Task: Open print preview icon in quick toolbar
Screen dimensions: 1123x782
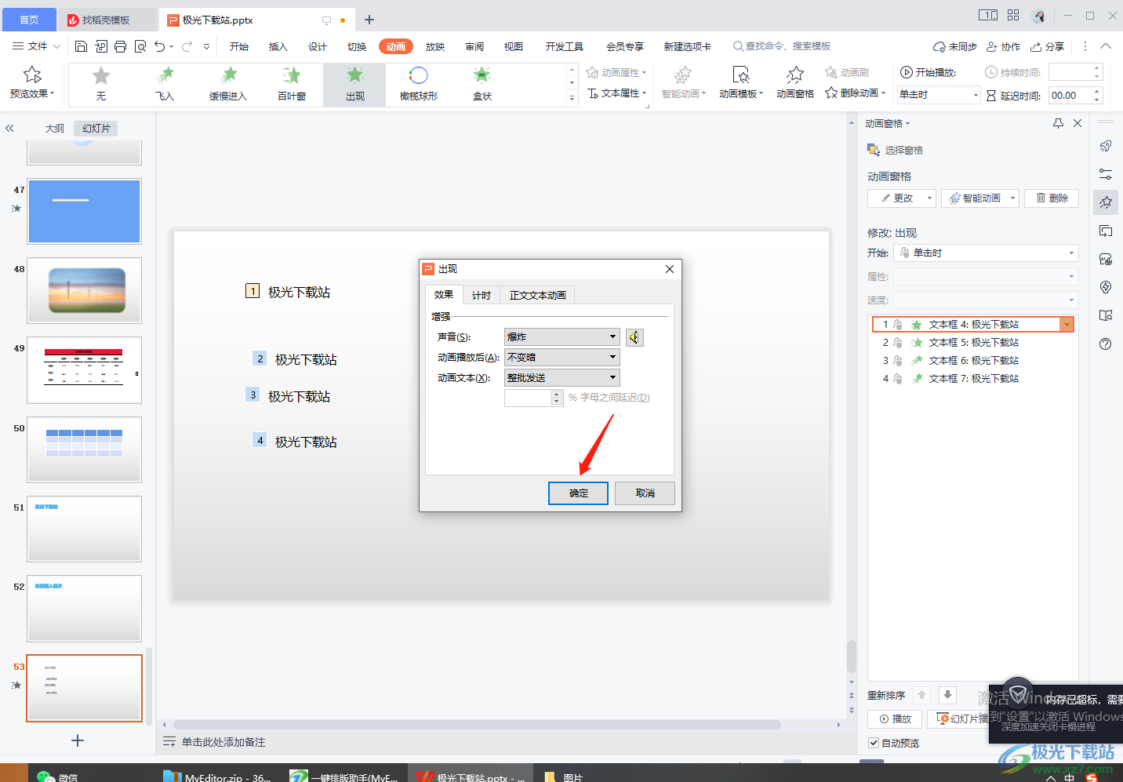Action: (140, 46)
